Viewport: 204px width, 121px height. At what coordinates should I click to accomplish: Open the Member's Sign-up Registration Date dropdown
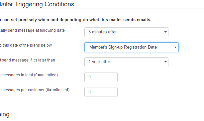coord(132,47)
